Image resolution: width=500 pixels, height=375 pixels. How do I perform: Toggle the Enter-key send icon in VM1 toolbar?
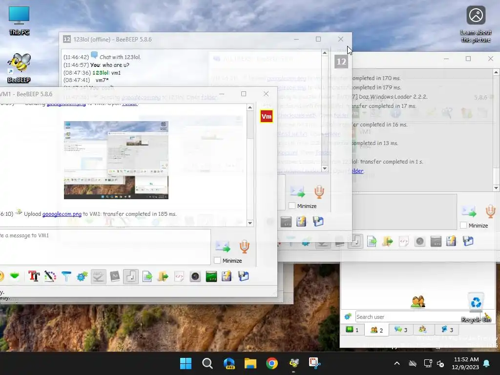click(x=131, y=276)
